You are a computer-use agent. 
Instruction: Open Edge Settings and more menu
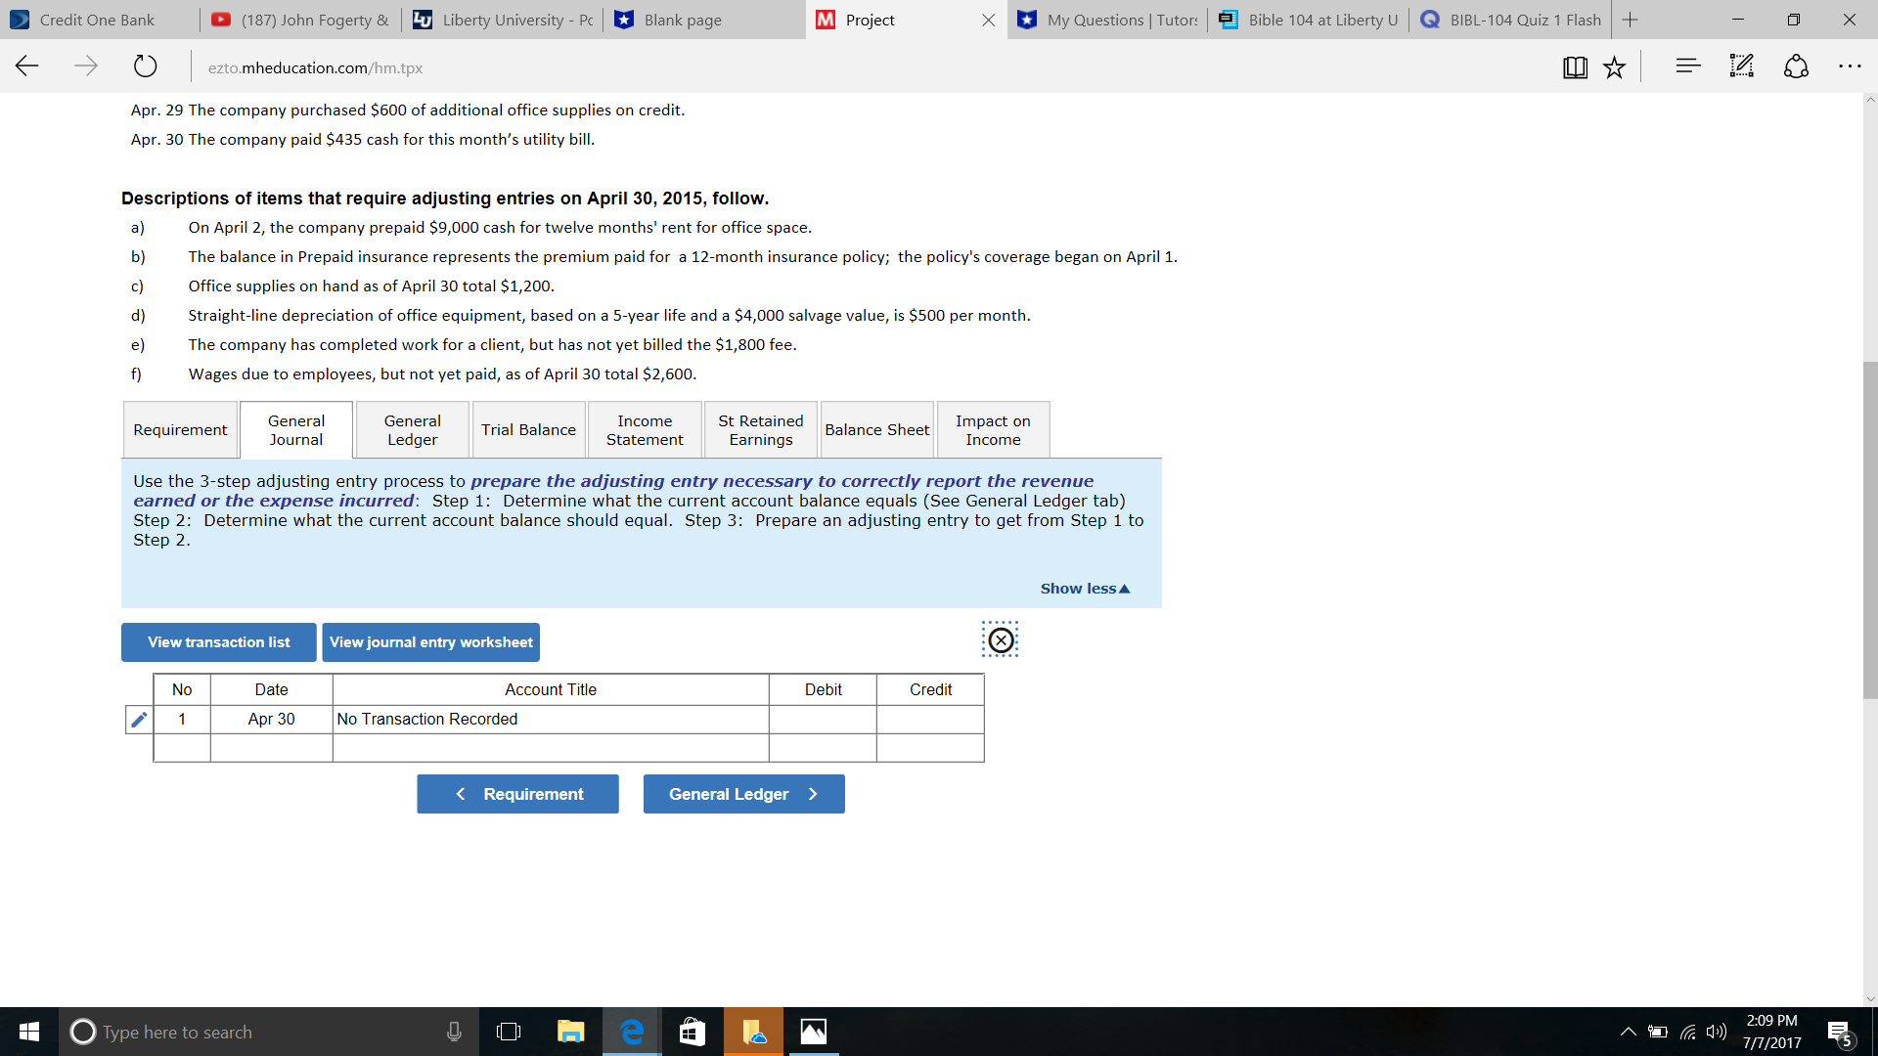[1849, 66]
